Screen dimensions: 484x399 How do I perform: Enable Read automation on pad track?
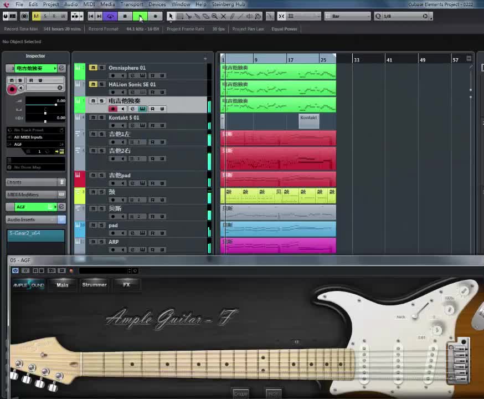click(152, 233)
